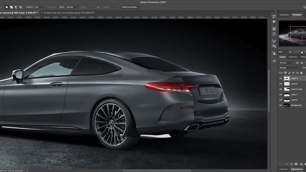Switch to Coupe trunk and rear bumper.jpg tab

tap(69, 13)
